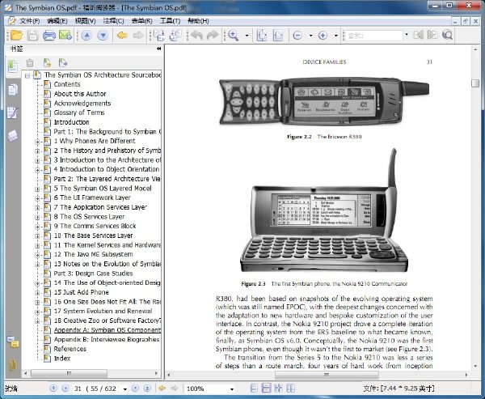This screenshot has width=485, height=399.
Task: Expand 5 The Symbian OS Layered Model
Action: tap(37, 189)
